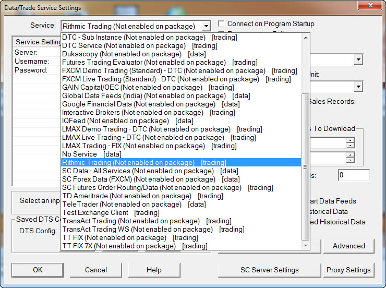
Task: Enable Connect on Program Startup checkbox
Action: click(221, 24)
